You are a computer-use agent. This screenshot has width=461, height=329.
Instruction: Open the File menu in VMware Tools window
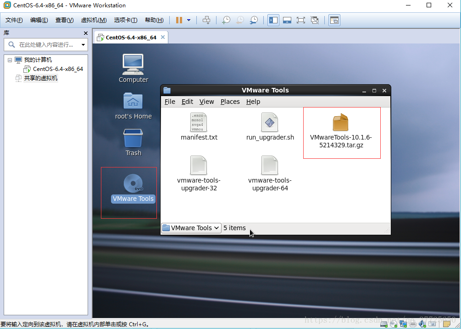click(x=170, y=102)
